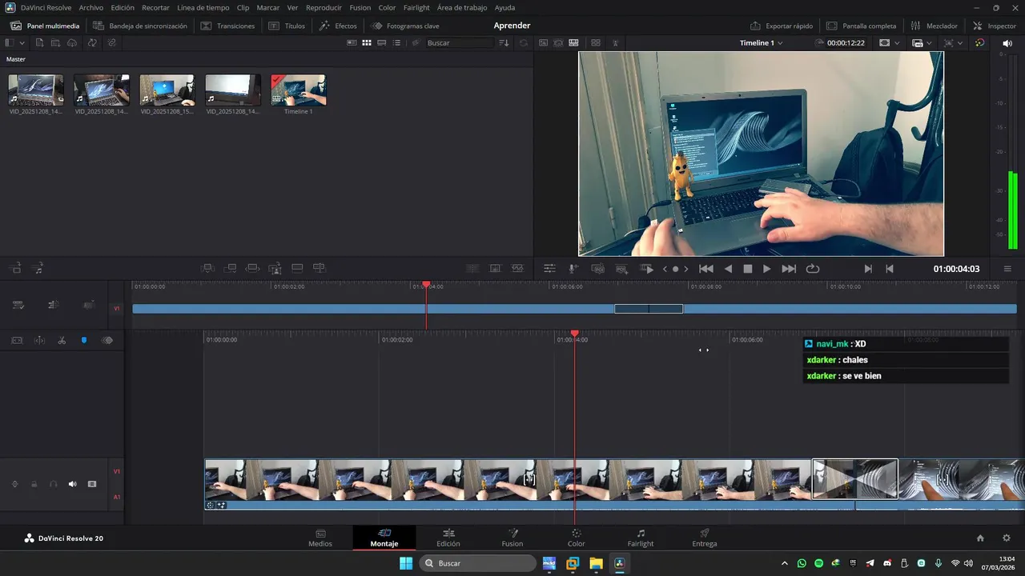Image resolution: width=1025 pixels, height=576 pixels.
Task: Click the Buscar search field in media pool
Action: point(459,42)
